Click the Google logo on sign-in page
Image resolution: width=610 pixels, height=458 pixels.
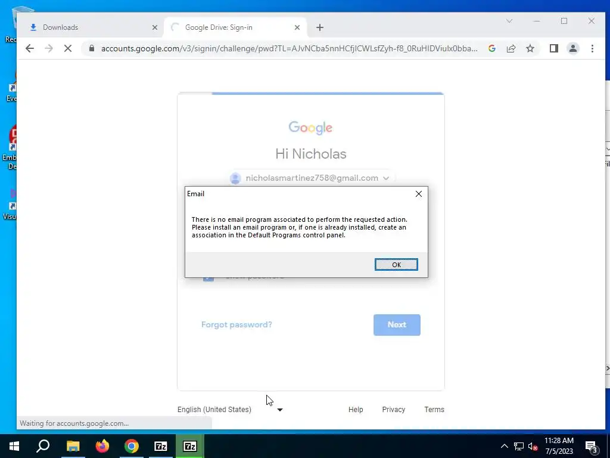point(310,128)
